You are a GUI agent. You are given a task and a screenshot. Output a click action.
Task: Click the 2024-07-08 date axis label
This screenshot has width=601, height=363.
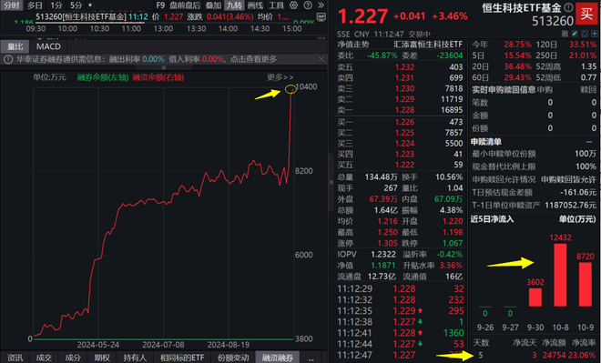coord(163,345)
